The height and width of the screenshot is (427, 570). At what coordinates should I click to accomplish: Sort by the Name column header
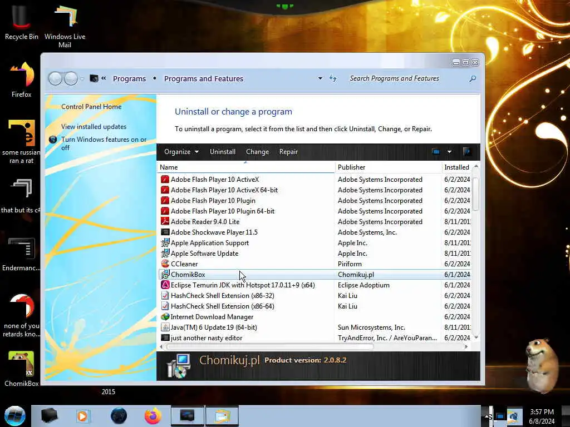246,167
